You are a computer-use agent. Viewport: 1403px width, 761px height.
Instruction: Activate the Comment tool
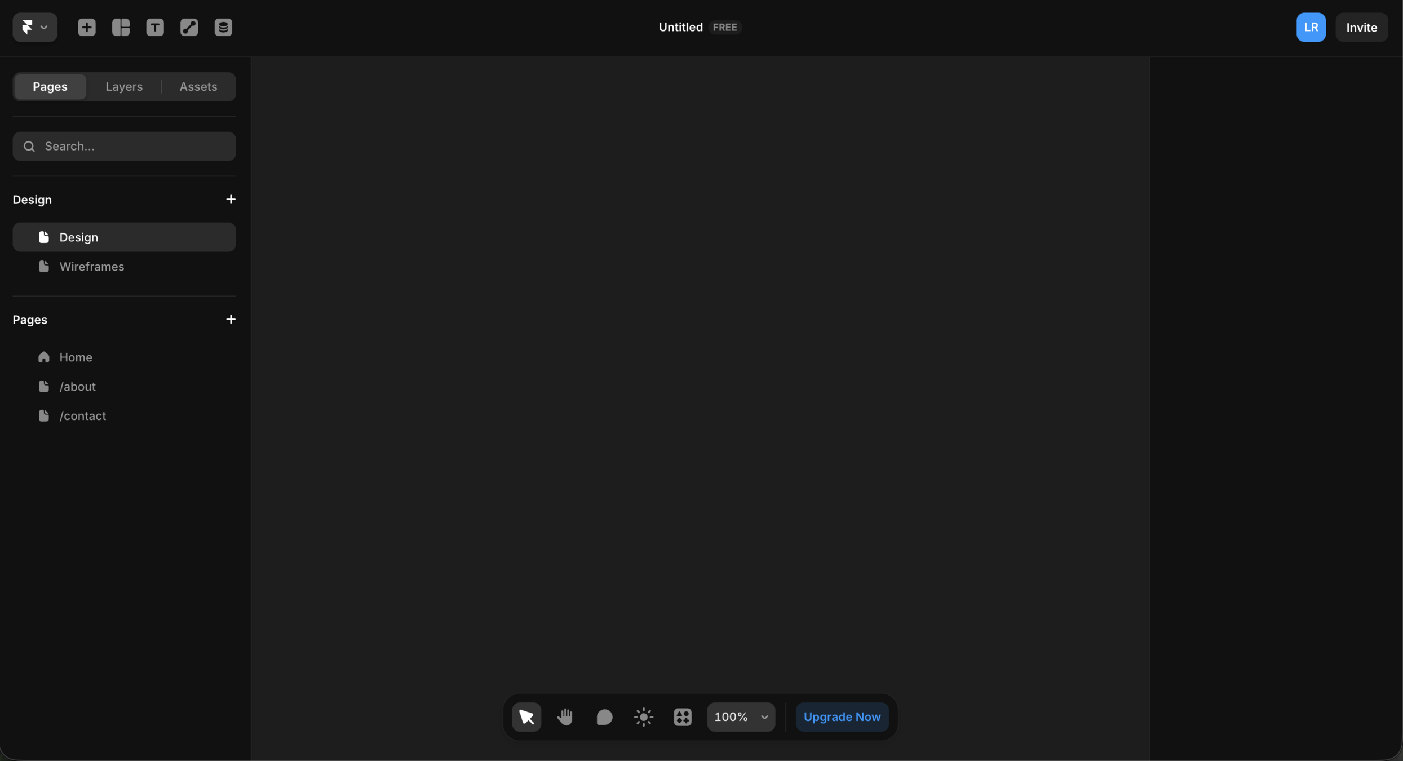[604, 717]
